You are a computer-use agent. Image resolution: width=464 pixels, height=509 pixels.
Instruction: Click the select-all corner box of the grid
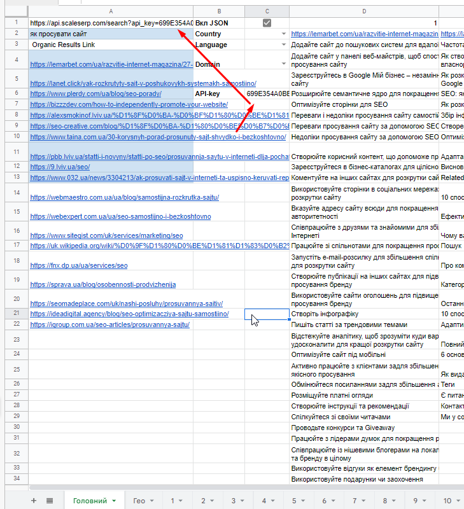(14, 11)
